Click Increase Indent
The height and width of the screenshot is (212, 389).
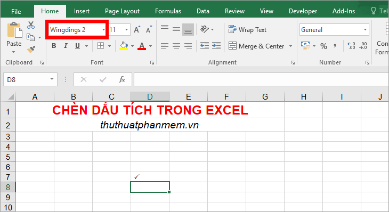[x=216, y=46]
